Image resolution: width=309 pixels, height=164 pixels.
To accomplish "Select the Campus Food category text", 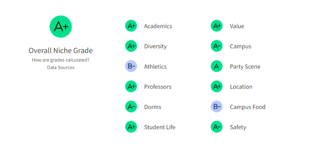I will tap(247, 107).
